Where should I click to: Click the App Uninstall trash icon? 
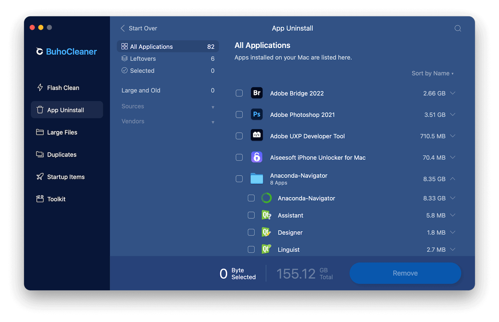pos(40,110)
